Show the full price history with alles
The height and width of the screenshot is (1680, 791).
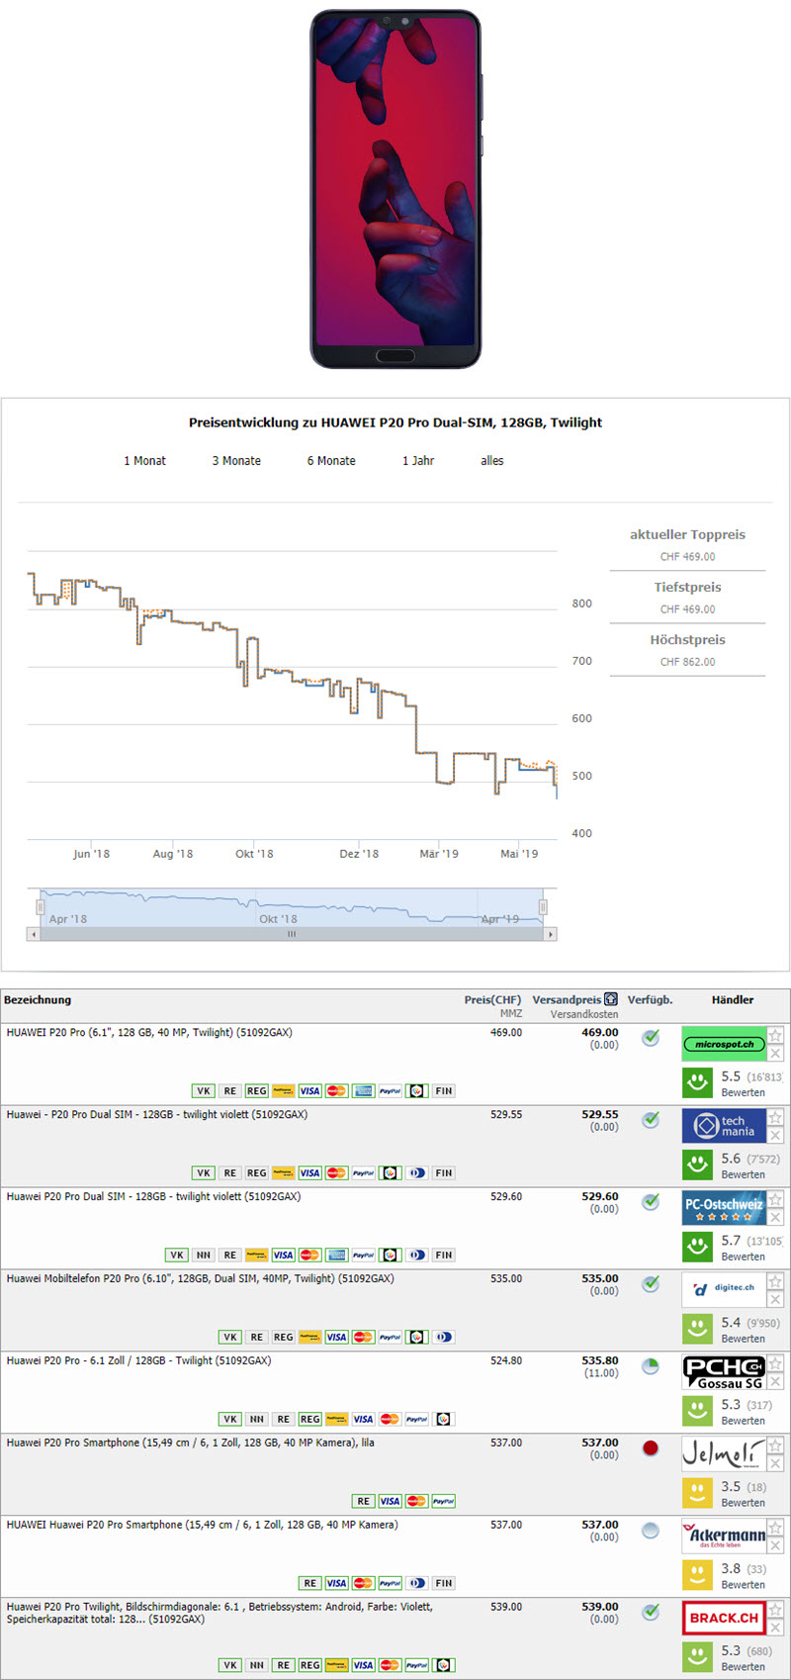point(491,461)
